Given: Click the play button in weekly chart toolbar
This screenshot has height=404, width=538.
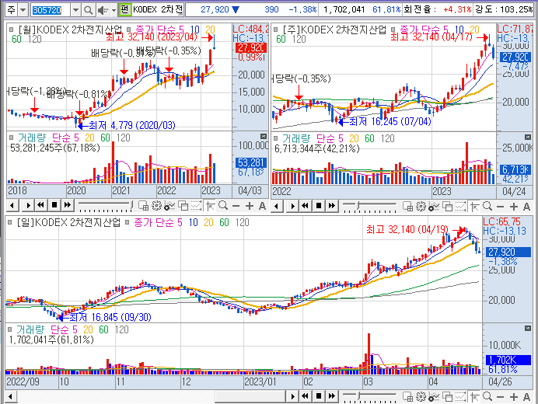Looking at the screenshot, I should tap(292, 207).
